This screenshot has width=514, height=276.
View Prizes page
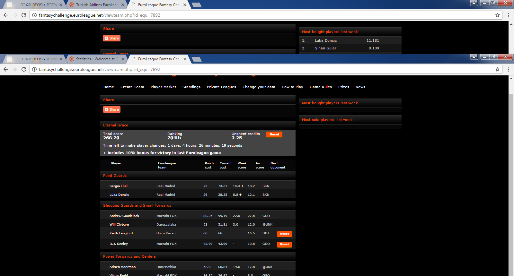tap(343, 87)
